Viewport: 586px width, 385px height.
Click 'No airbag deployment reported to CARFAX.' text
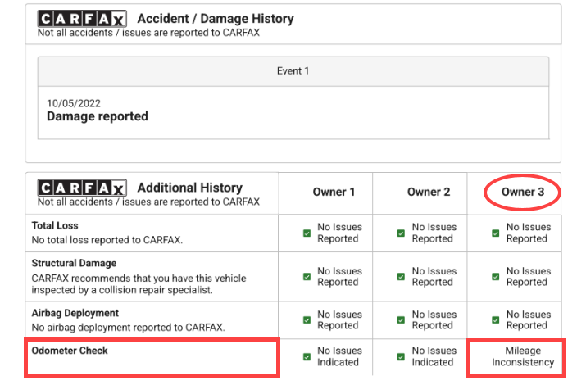128,328
